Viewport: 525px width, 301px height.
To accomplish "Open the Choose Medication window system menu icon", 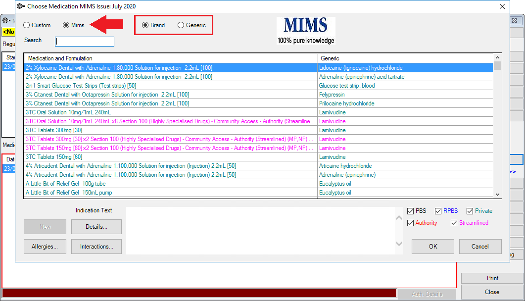I will (x=21, y=6).
